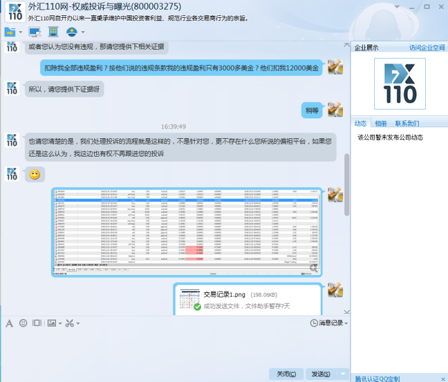
Task: Open the 访问企业空间 link
Action: coord(426,48)
